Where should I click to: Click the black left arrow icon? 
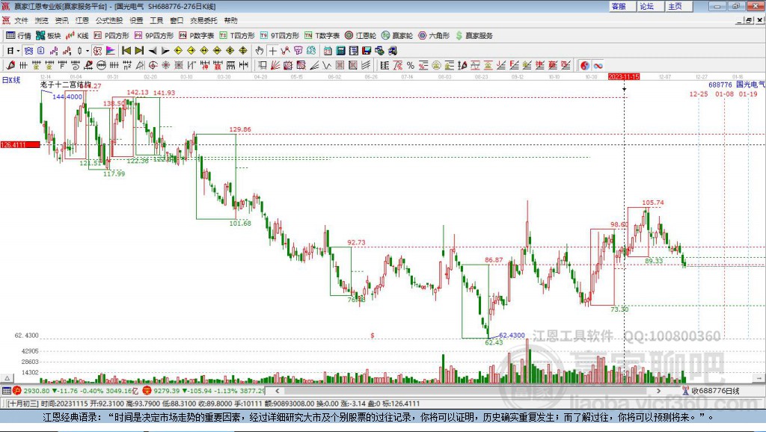click(153, 51)
